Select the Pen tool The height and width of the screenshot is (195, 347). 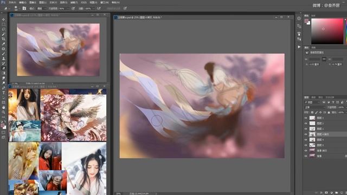3,88
